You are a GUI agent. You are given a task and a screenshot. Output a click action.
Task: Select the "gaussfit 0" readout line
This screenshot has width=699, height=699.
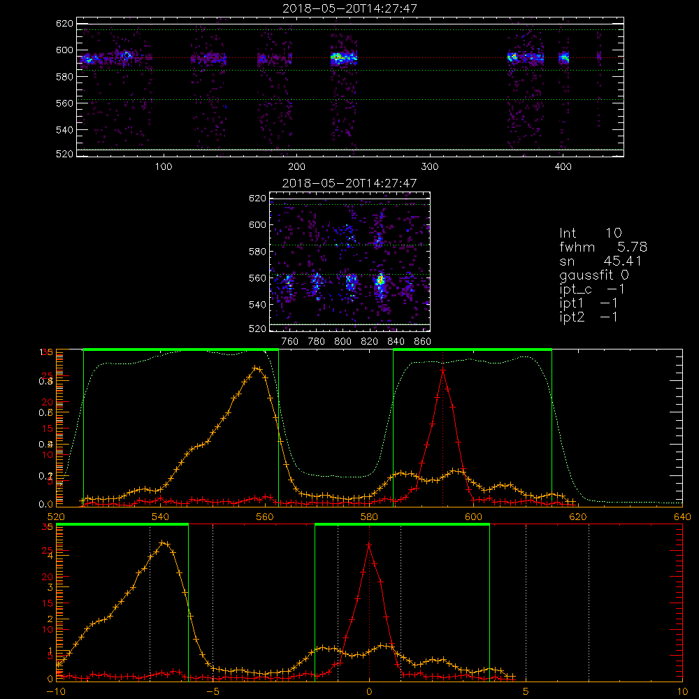tap(593, 275)
